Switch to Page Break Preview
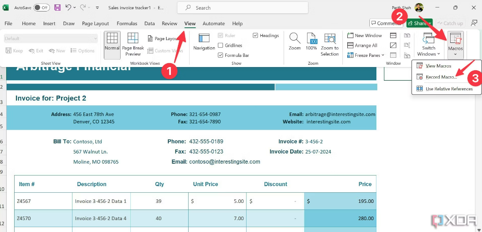This screenshot has height=232, width=482. tap(133, 45)
